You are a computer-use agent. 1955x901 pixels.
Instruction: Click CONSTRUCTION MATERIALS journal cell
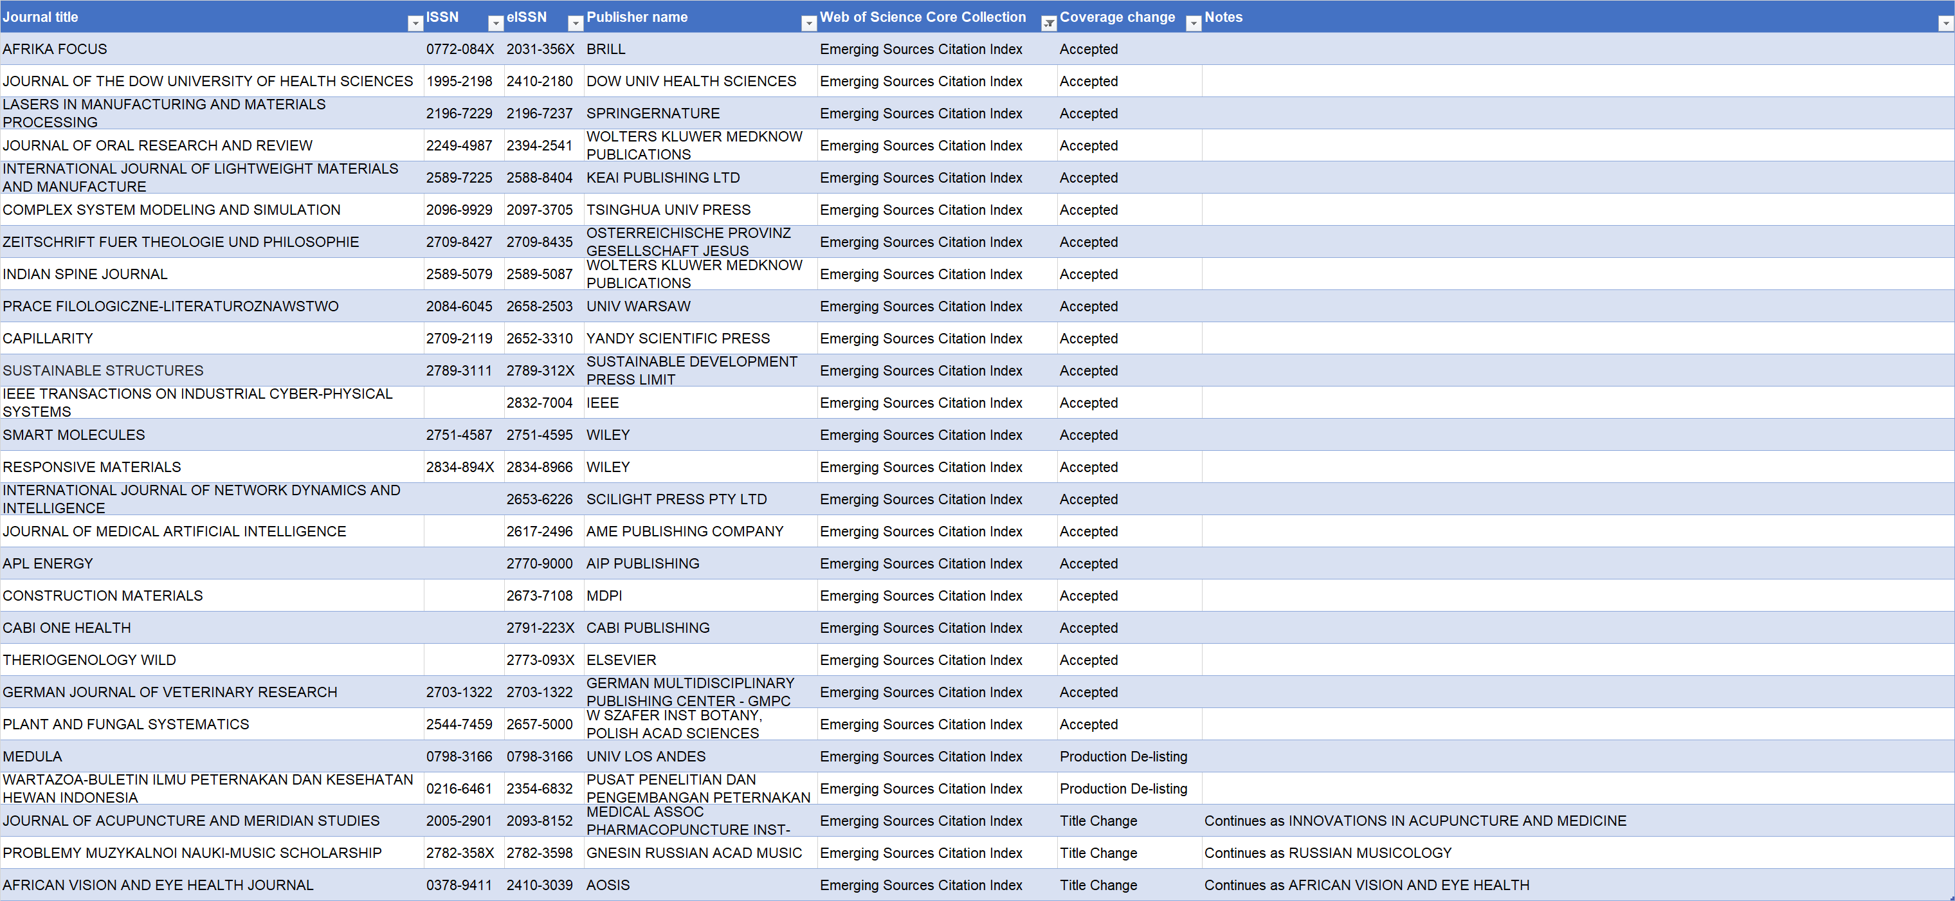[x=212, y=596]
